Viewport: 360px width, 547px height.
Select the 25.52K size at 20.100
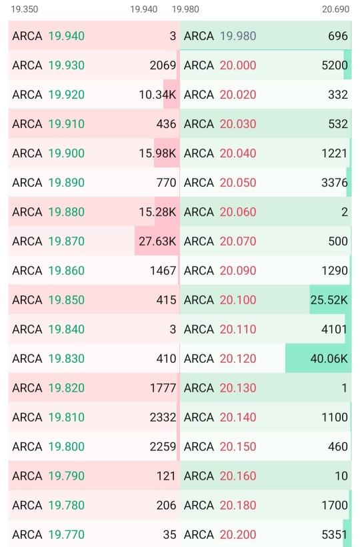(x=329, y=300)
